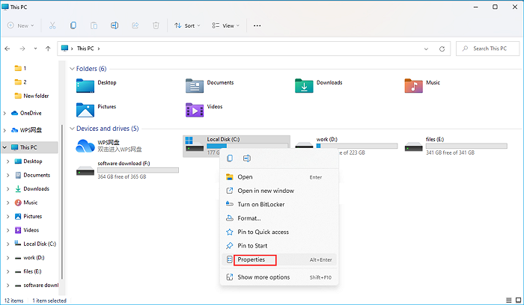The width and height of the screenshot is (524, 305).
Task: Open the Music folder in Folders section
Action: 413,85
